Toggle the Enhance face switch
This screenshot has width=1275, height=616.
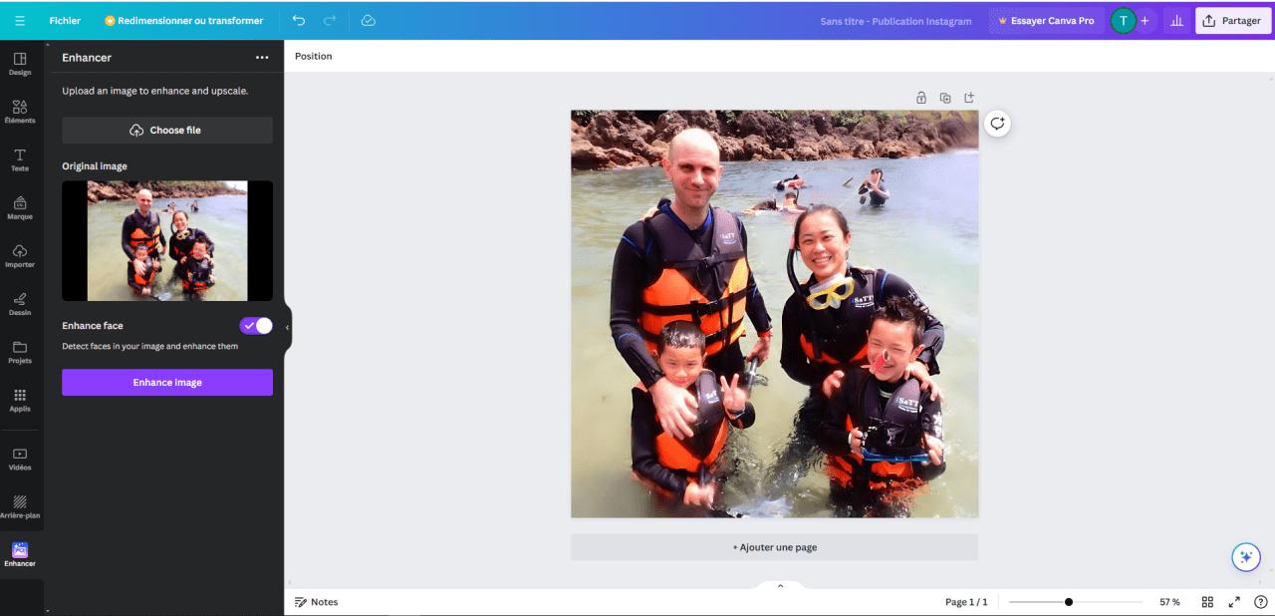click(256, 326)
